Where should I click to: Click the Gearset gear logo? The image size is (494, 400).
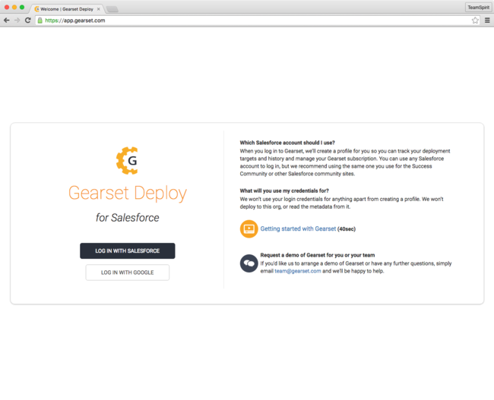[x=127, y=160]
